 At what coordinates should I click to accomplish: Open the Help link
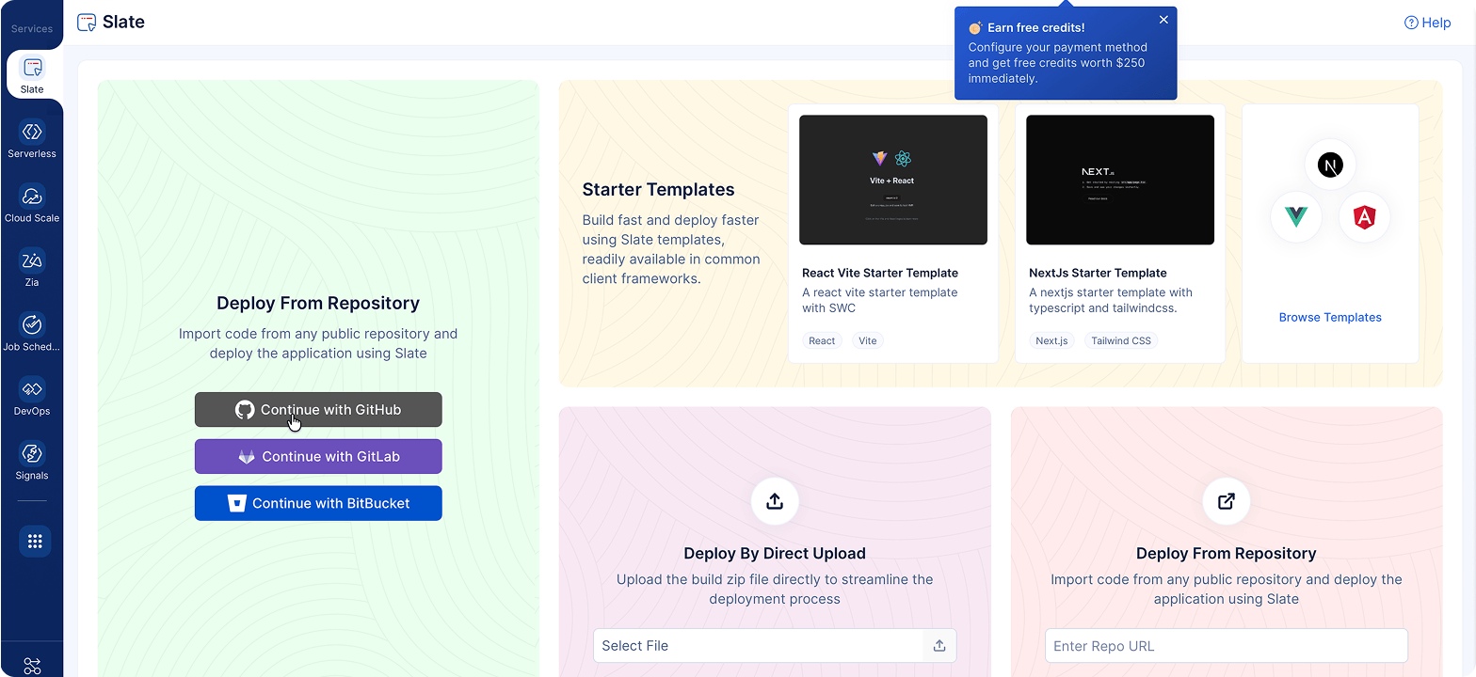1427,23
